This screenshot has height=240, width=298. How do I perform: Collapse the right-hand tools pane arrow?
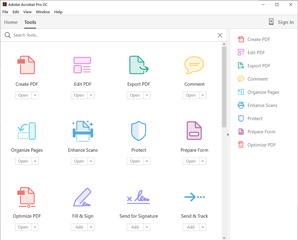[x=228, y=135]
